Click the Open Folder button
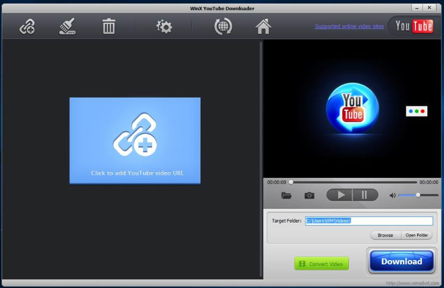 417,235
